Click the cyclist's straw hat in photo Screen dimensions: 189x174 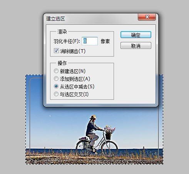pyautogui.click(x=93, y=117)
